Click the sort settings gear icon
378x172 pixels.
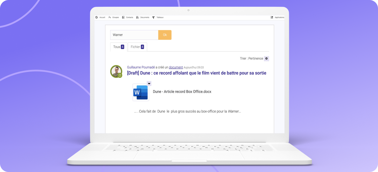click(x=266, y=58)
